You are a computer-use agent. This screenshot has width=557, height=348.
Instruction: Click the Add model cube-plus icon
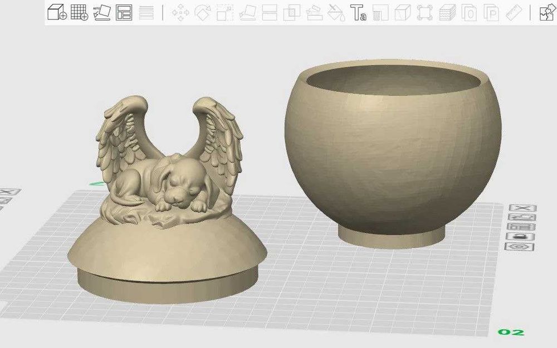point(57,12)
